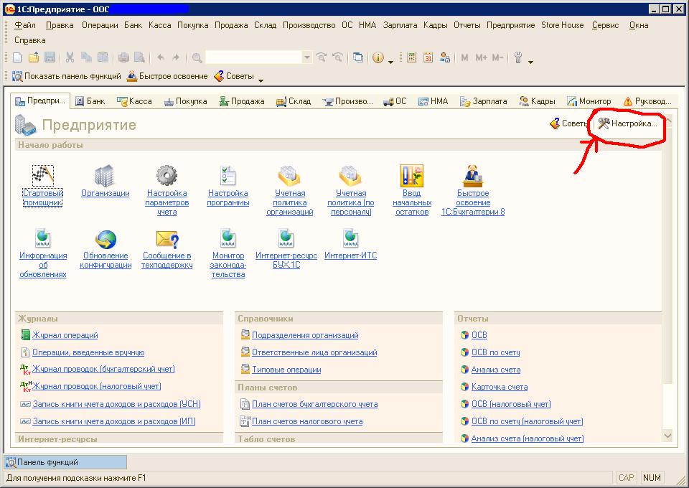Click the Учетная политика (по персоналу) icon
Screen dimensions: 689x488
pos(350,176)
